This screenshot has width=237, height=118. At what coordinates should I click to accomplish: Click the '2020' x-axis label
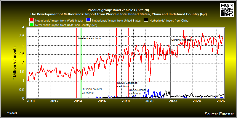click(x=149, y=101)
